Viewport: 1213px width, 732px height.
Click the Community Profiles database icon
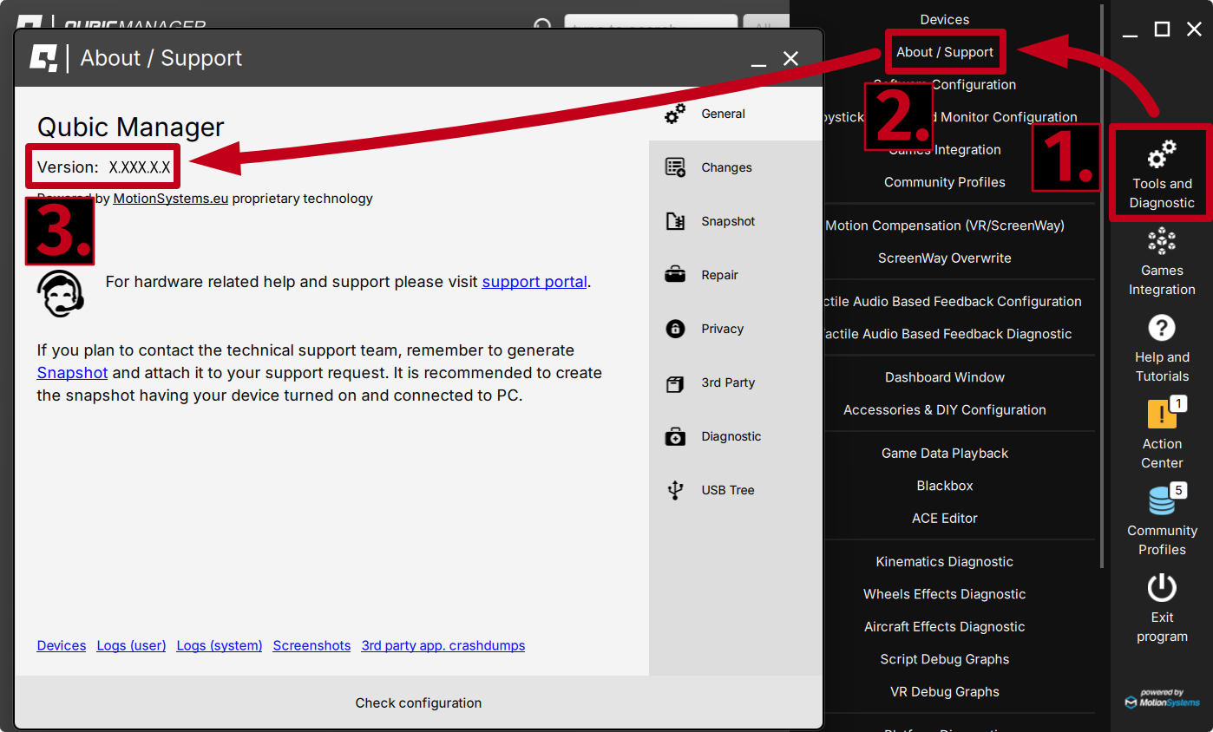pyautogui.click(x=1161, y=501)
